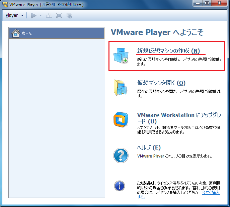Click the orange VMware Workstation upgrade icon
The image size is (230, 207).
click(x=120, y=119)
